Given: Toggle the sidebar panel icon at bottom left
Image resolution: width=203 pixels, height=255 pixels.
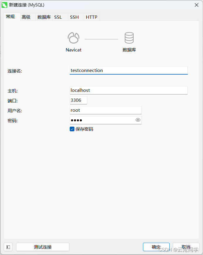Looking at the screenshot, I should coord(8,247).
